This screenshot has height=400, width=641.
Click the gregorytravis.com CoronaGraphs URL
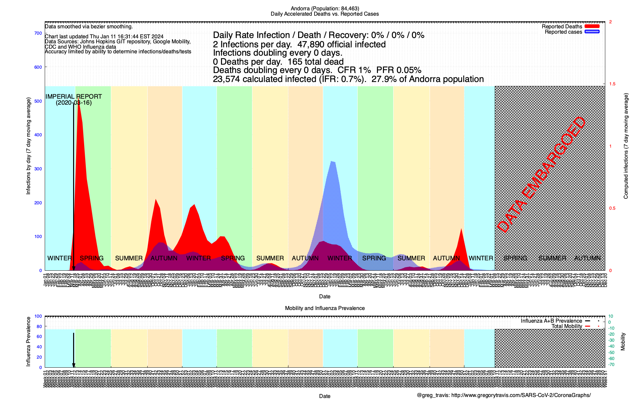(521, 395)
